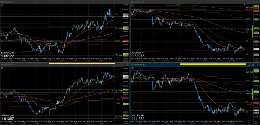Screen dimensions: 260x125
Task: Click the yellow bar in AUDJPY title bar
Action: pyautogui.click(x=213, y=64)
